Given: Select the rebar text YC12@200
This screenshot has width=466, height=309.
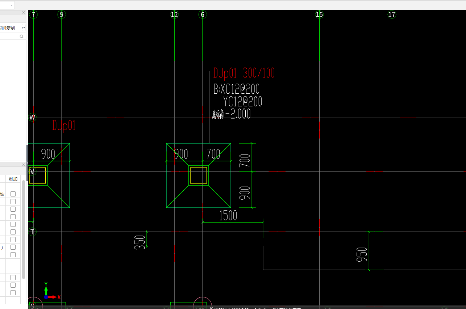Looking at the screenshot, I should point(243,101).
